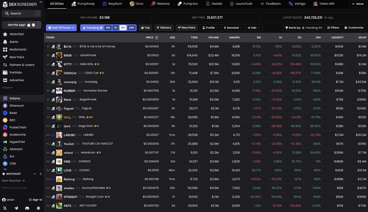Click the Search input field
This screenshot has width=368, height=212.
click(x=22, y=13)
